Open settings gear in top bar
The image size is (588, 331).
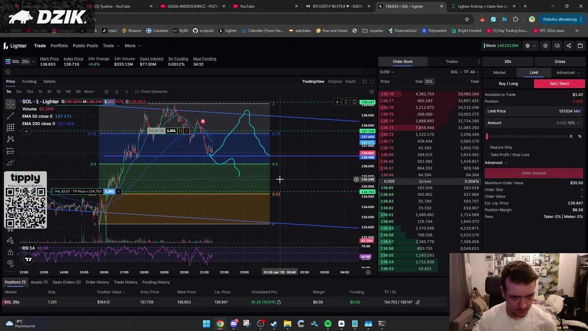(x=545, y=46)
